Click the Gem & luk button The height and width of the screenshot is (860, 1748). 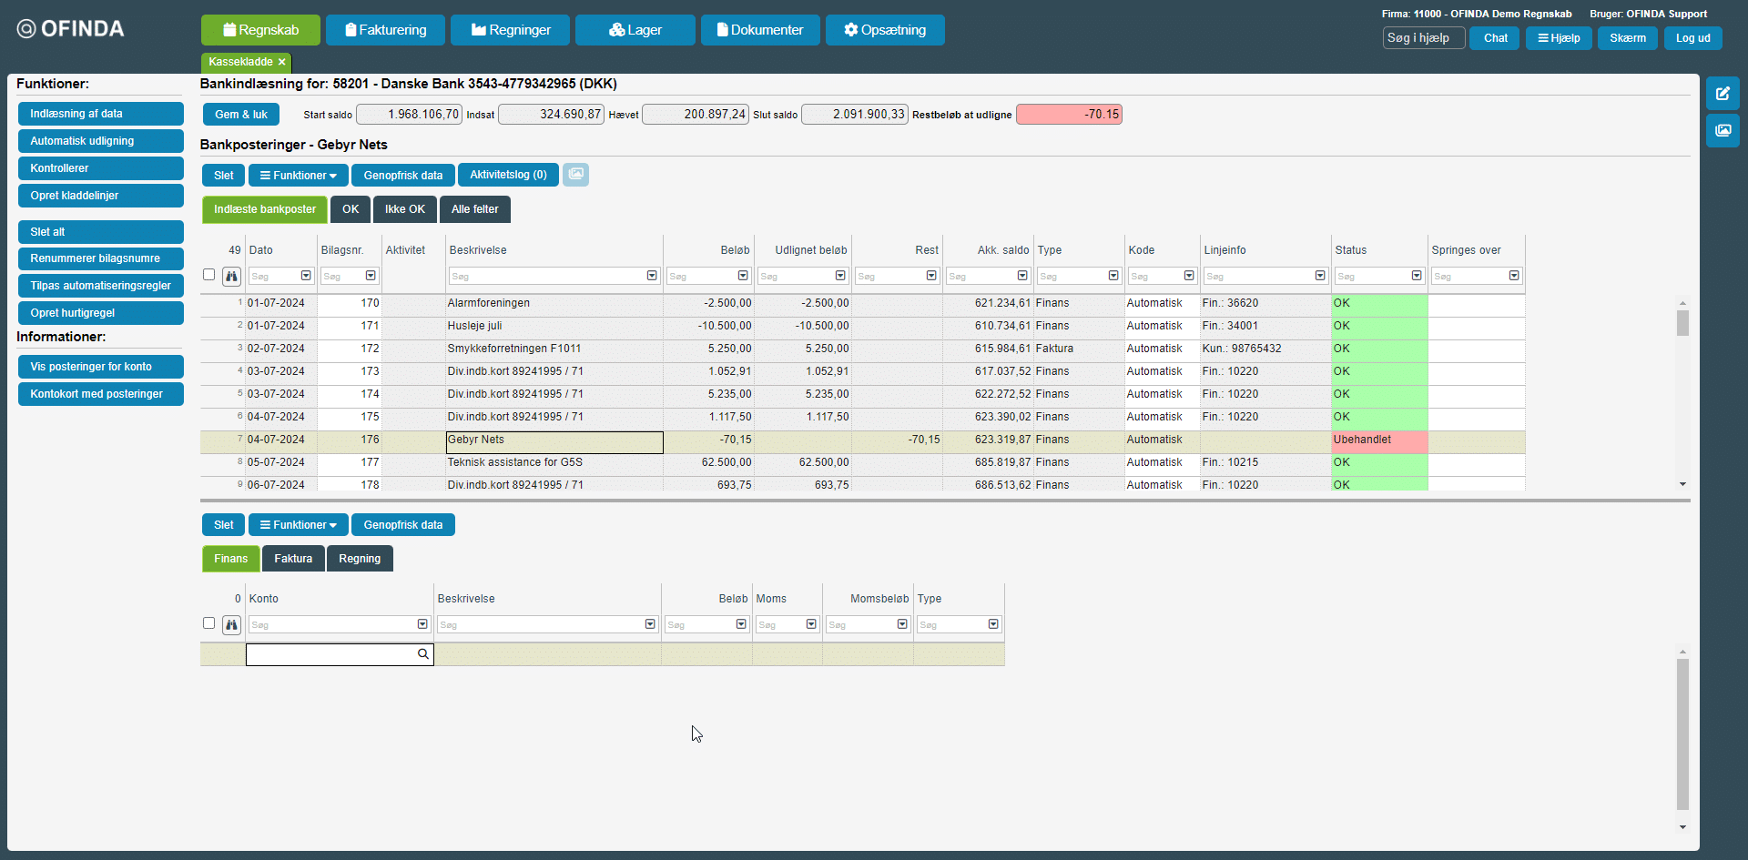pyautogui.click(x=241, y=115)
